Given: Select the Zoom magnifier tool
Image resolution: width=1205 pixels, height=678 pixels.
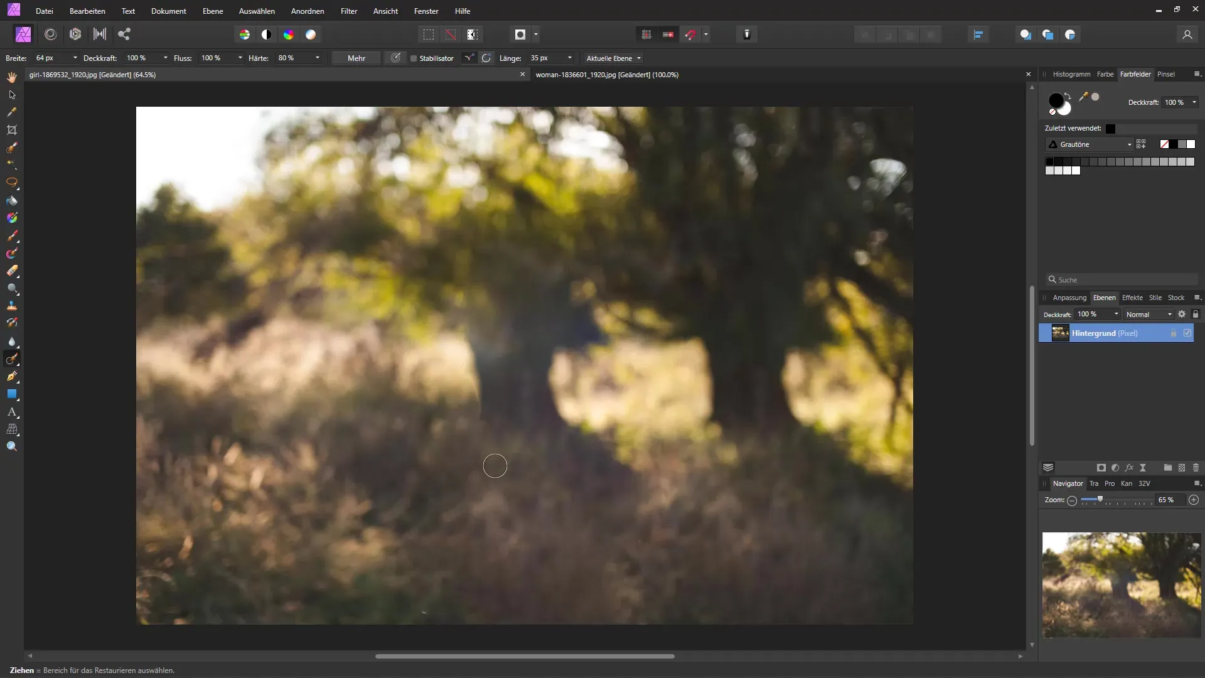Looking at the screenshot, I should tap(12, 446).
